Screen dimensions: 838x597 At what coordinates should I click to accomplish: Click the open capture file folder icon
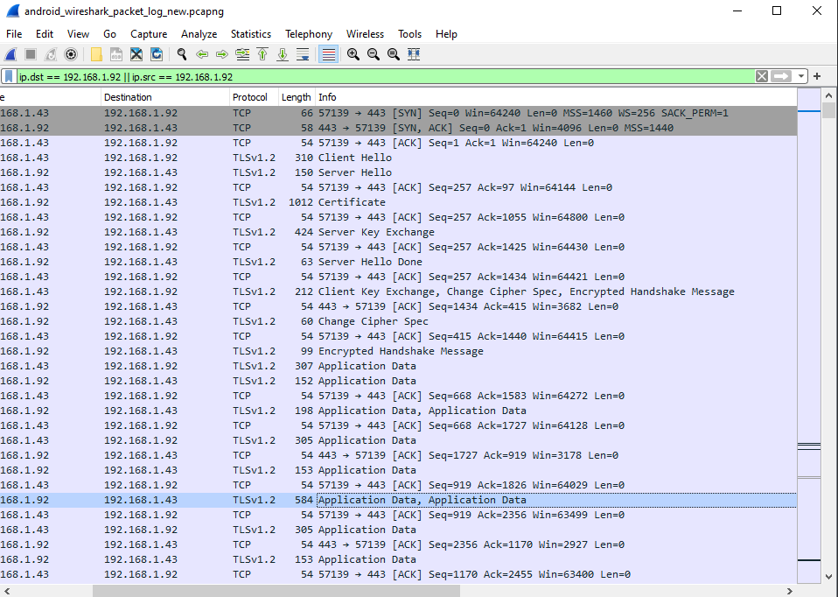pyautogui.click(x=96, y=54)
